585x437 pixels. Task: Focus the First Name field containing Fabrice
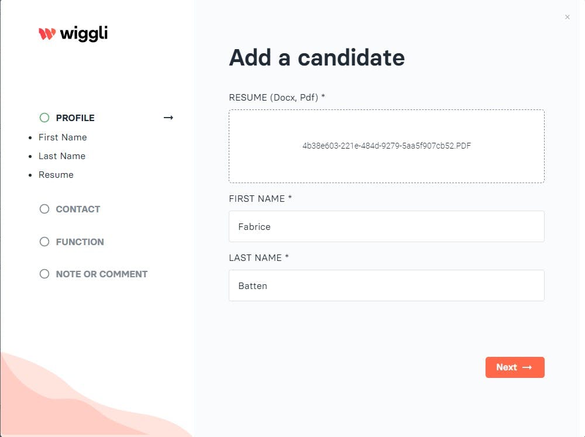coord(386,226)
